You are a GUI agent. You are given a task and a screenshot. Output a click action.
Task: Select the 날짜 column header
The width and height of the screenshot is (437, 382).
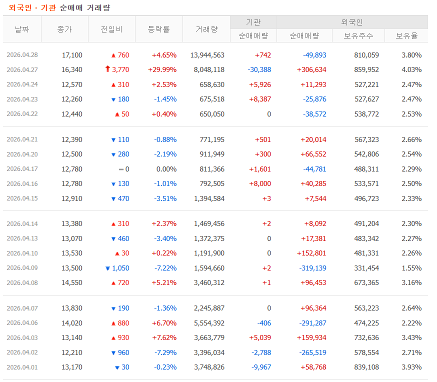pos(22,29)
